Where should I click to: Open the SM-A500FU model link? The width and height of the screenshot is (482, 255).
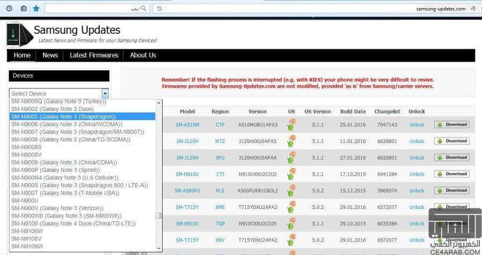point(187,191)
